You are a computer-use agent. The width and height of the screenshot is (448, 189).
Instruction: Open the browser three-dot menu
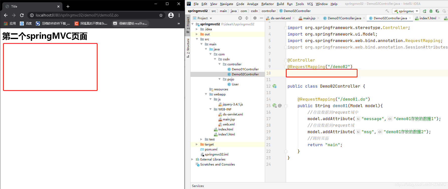179,15
